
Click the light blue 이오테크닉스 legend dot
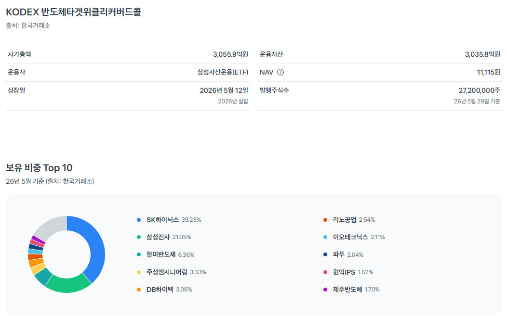tap(325, 237)
